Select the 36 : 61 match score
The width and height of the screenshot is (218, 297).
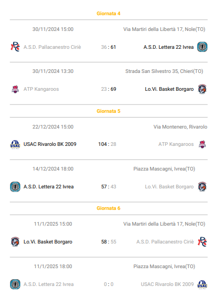point(108,47)
